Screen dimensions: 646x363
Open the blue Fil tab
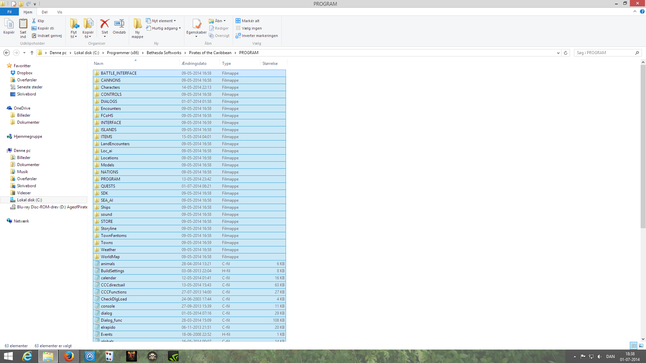(x=9, y=12)
